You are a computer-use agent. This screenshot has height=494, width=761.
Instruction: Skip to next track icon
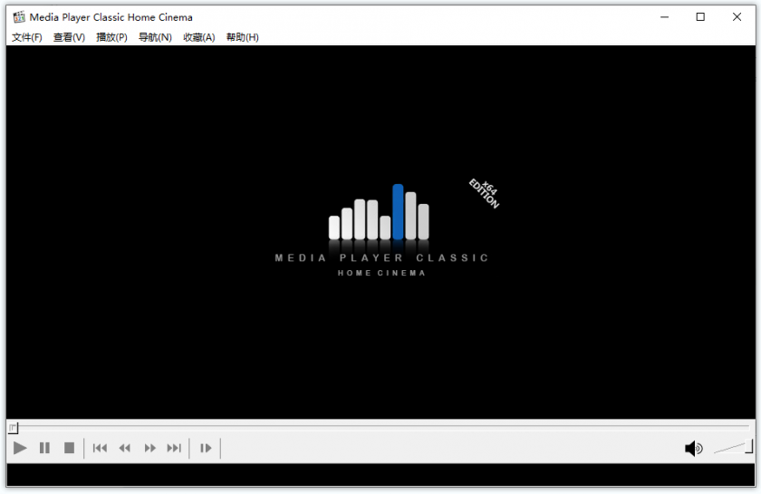(x=174, y=448)
